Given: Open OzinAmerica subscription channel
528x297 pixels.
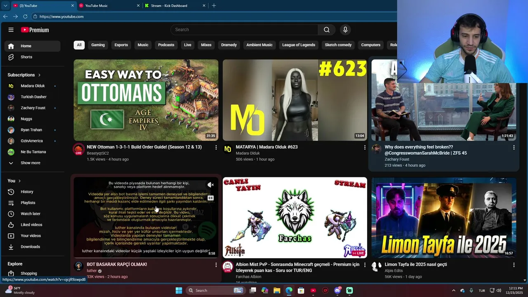Looking at the screenshot, I should coord(32,141).
